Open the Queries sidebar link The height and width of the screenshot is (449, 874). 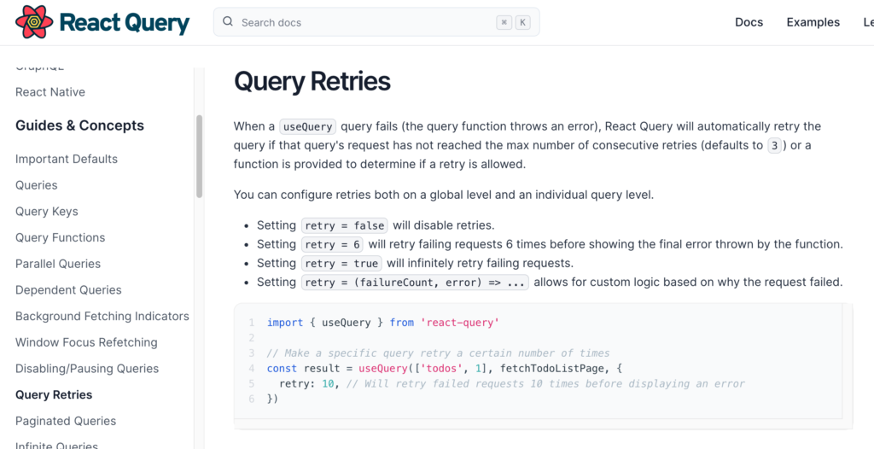click(x=36, y=185)
